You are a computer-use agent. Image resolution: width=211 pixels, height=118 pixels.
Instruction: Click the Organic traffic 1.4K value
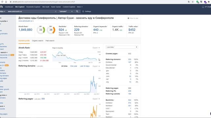tap(115, 30)
